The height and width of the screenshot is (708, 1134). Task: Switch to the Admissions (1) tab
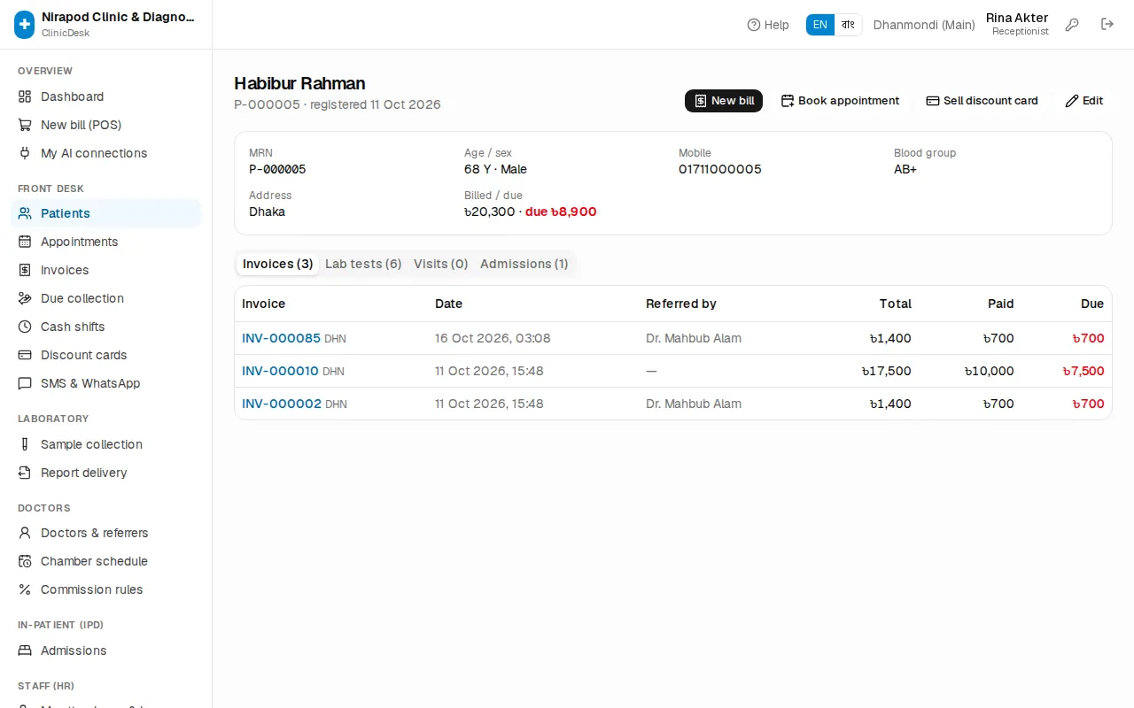coord(524,264)
